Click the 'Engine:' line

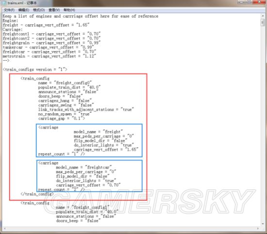(x=10, y=20)
